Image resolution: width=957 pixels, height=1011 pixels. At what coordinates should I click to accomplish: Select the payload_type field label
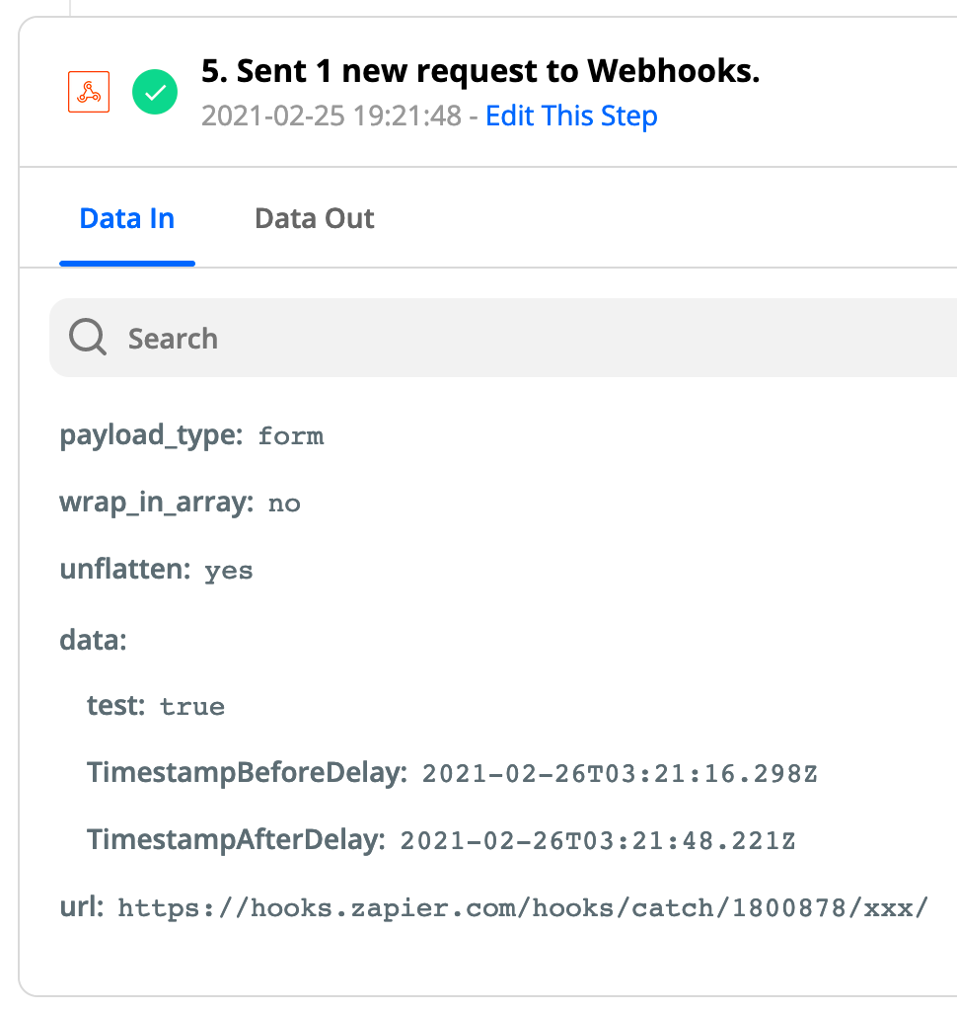151,435
